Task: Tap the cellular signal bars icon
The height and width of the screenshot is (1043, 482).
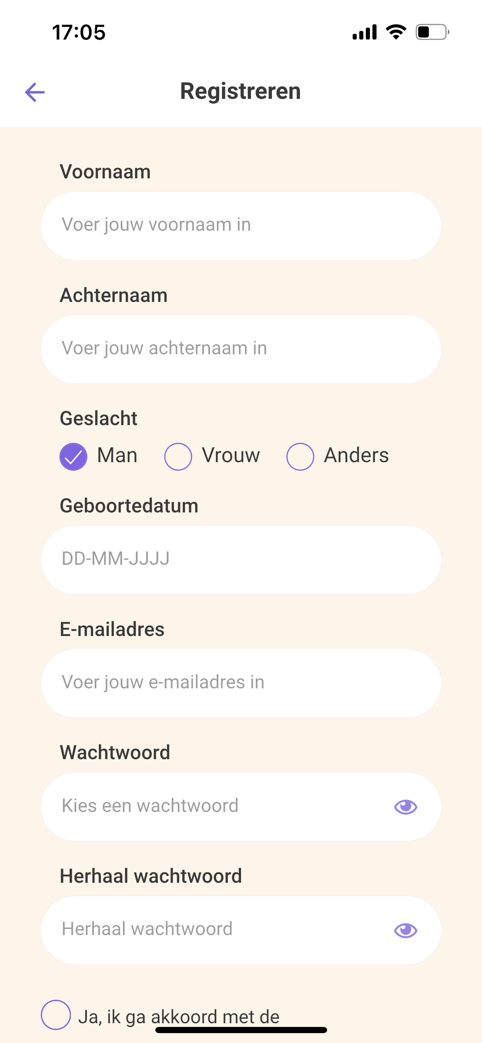Action: [x=365, y=32]
